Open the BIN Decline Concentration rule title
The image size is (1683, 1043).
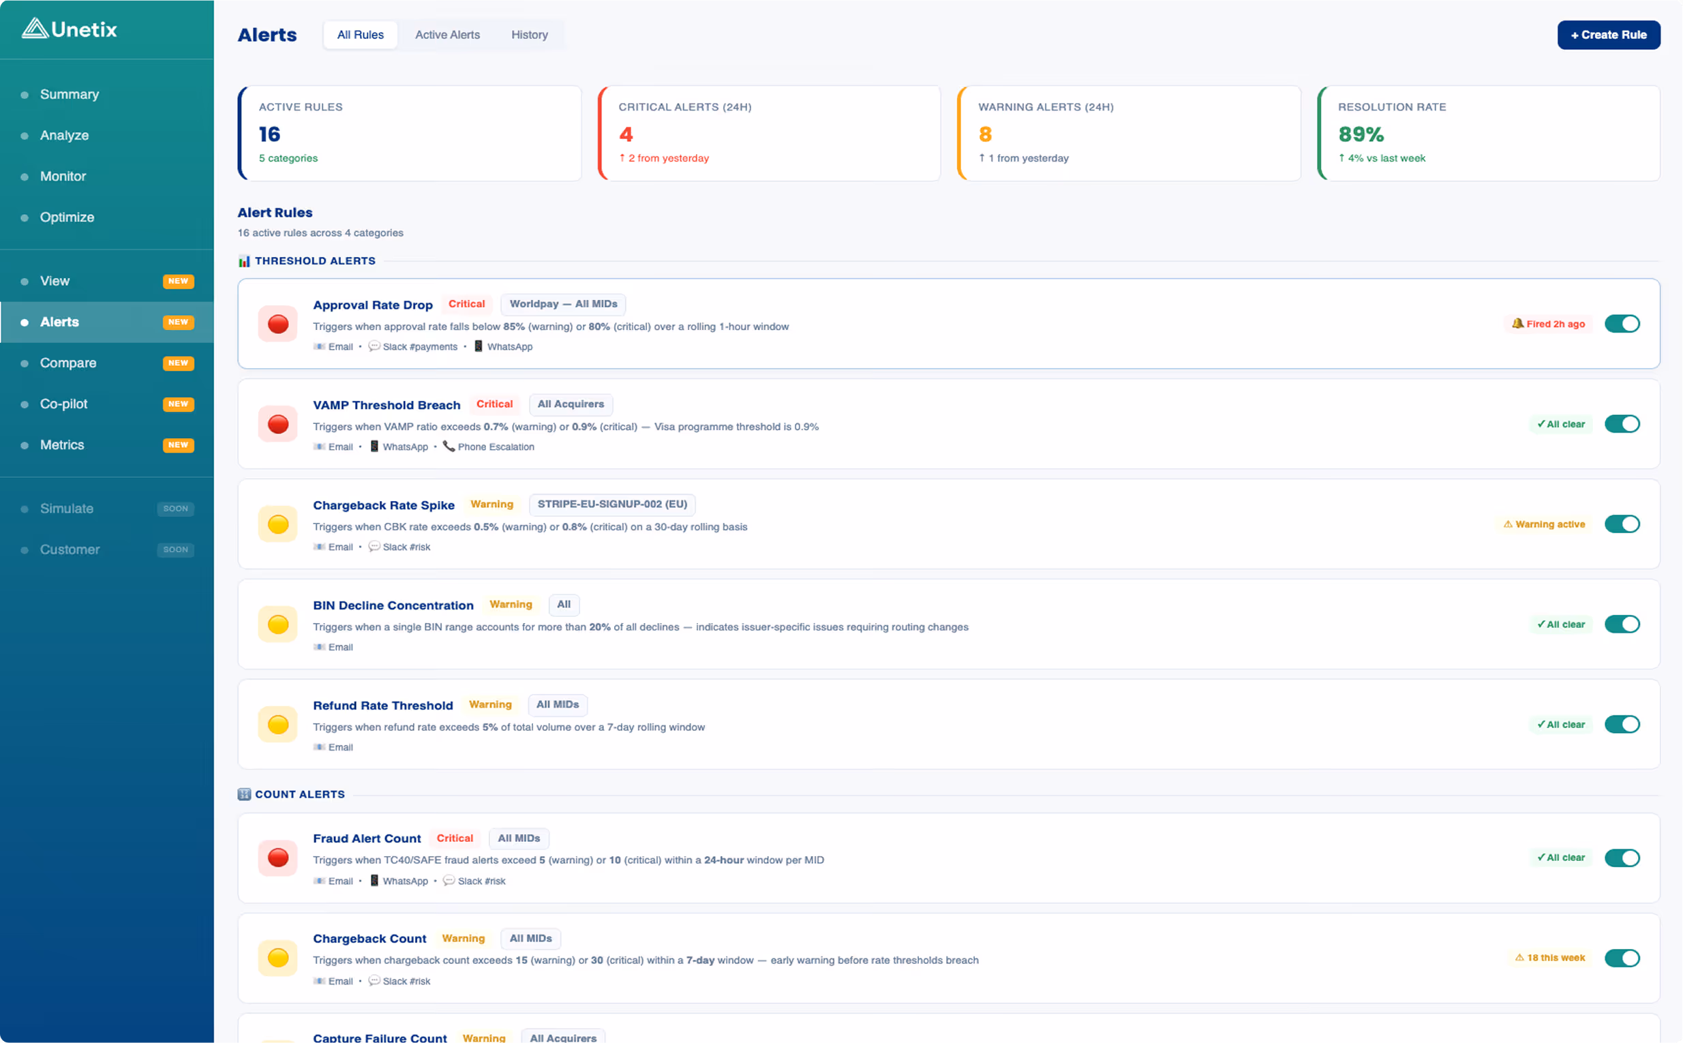(393, 604)
